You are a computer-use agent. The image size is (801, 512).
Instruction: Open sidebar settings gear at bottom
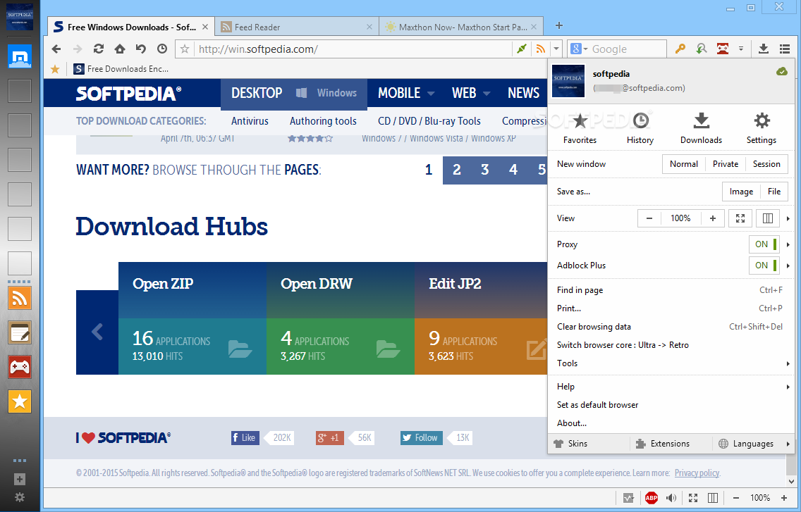pyautogui.click(x=20, y=497)
